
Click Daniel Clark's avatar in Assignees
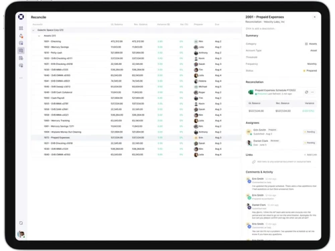pyautogui.click(x=249, y=143)
